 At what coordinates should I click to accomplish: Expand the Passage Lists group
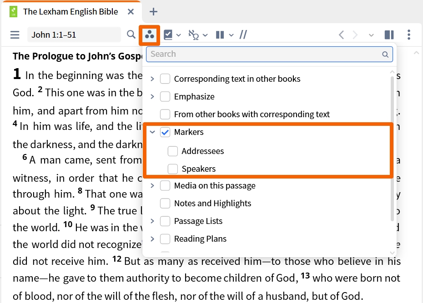point(152,221)
